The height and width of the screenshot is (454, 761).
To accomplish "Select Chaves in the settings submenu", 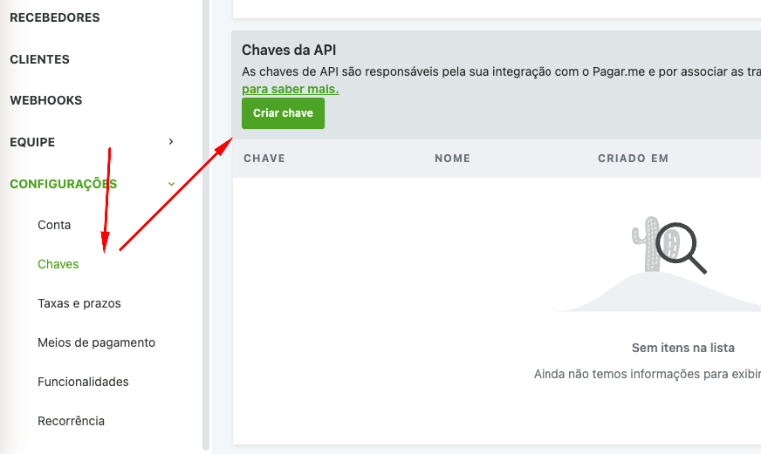I will coord(58,264).
